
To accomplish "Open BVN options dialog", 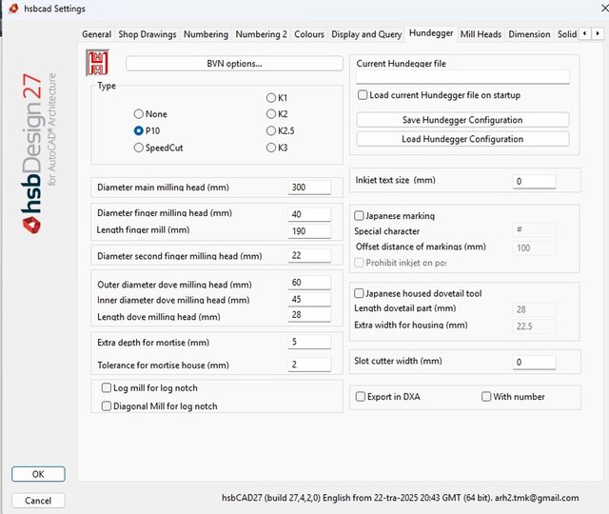I will click(234, 64).
